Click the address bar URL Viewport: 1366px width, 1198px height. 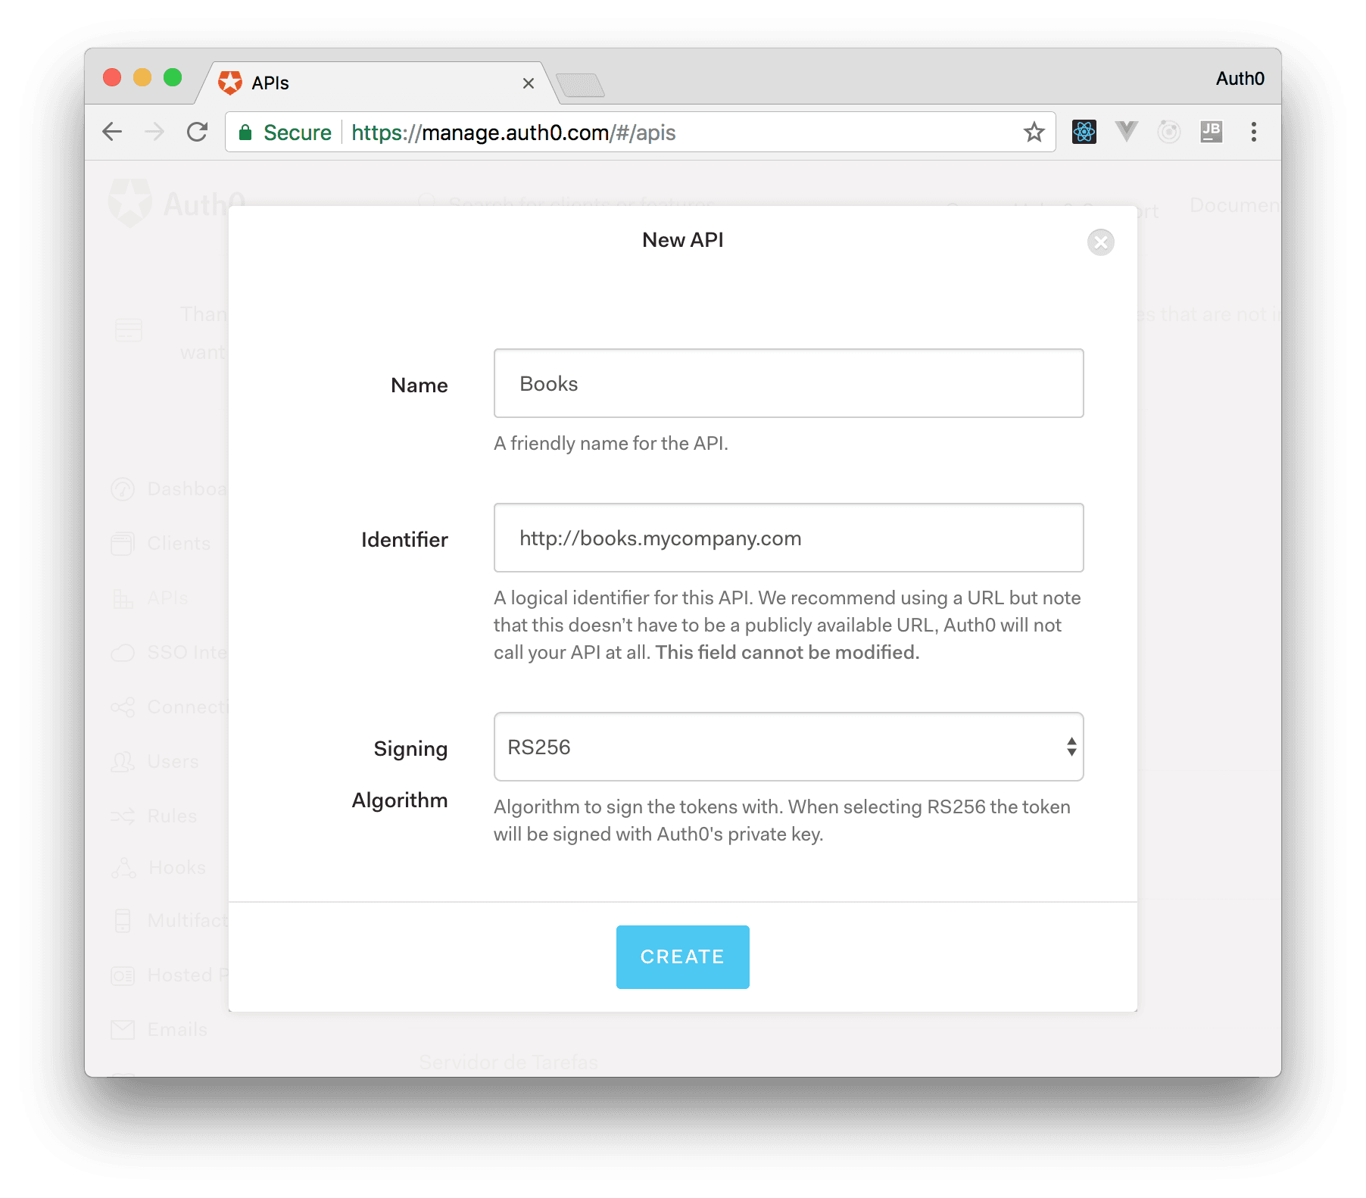click(513, 133)
